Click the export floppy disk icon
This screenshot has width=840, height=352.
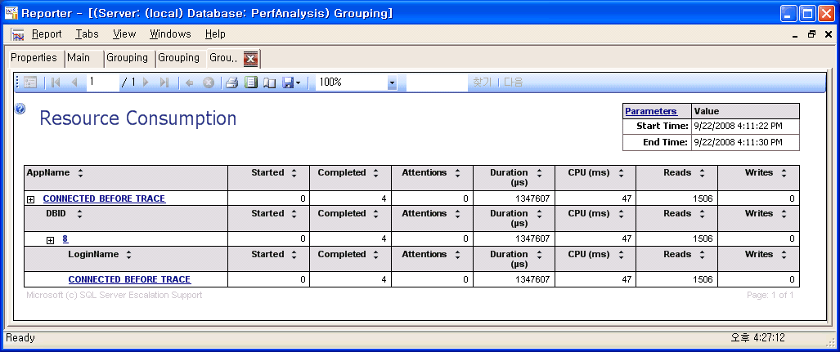[288, 82]
